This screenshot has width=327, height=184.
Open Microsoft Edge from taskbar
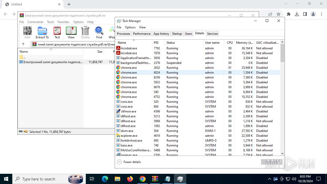click(105, 179)
